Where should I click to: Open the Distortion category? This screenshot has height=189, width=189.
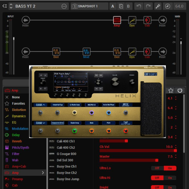pos(19,110)
